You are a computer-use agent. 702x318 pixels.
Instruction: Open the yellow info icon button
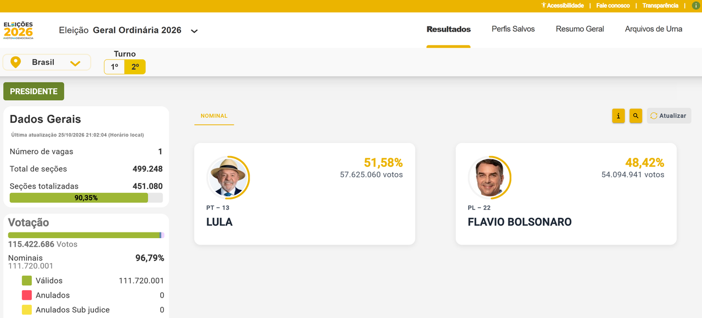click(x=618, y=115)
